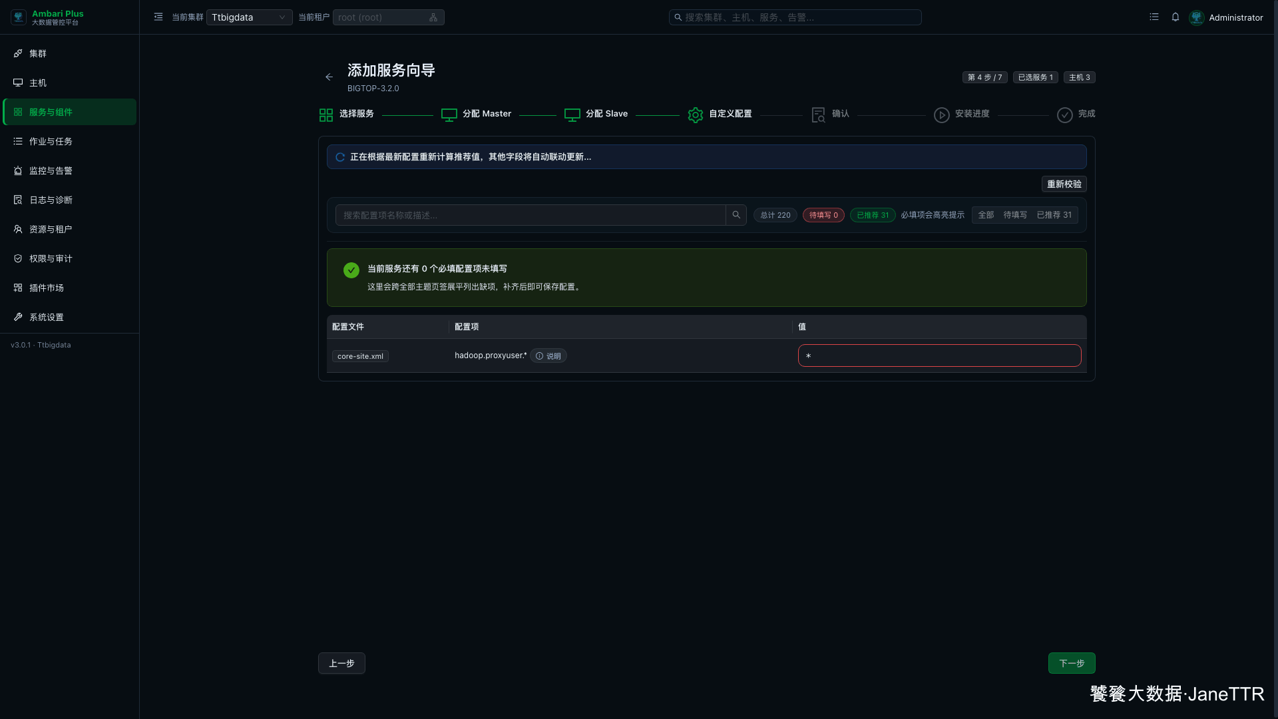Screen dimensions: 1278x719
Task: Click the 选择服务 step label
Action: tap(357, 114)
